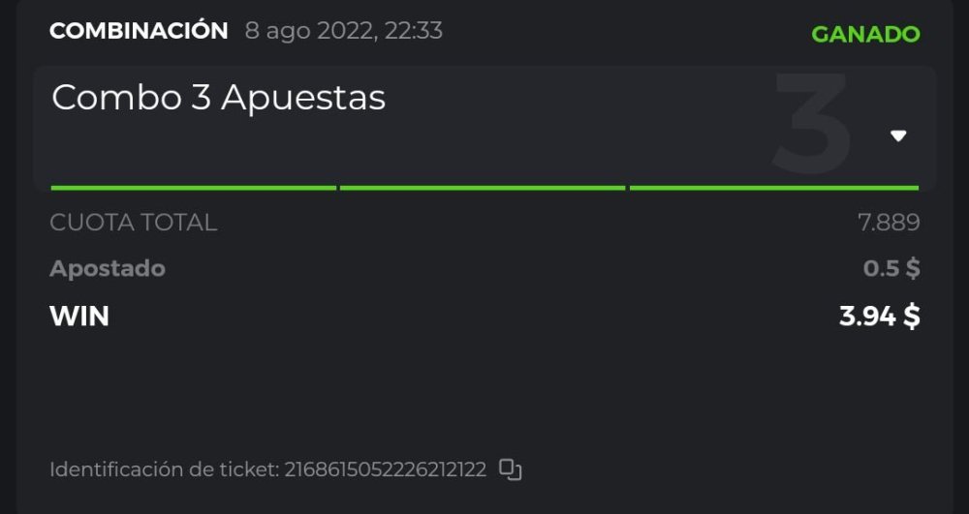Copy the ticket identification number
Screen dimensions: 969x514
[x=510, y=470]
